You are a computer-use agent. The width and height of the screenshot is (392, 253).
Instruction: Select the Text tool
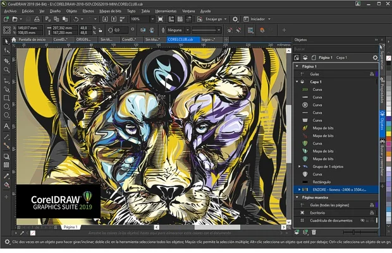pos(6,126)
